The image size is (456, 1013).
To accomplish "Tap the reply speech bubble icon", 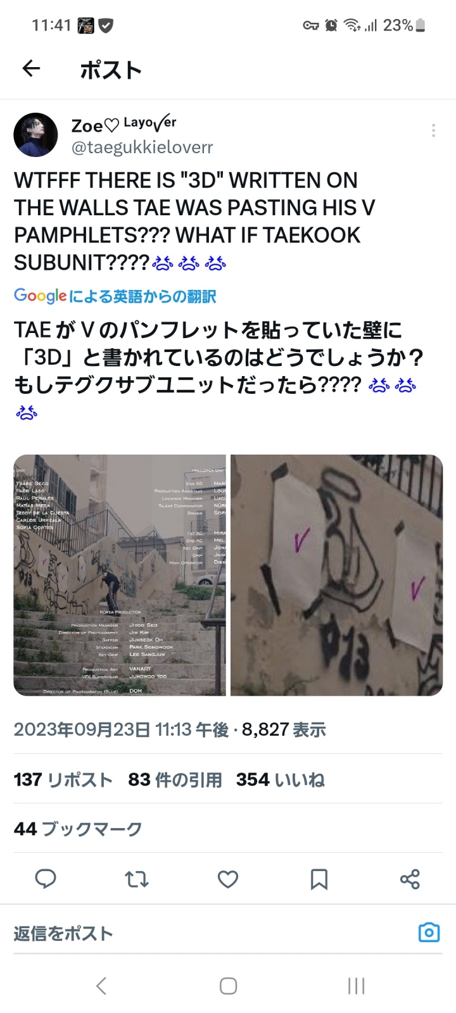I will [x=46, y=879].
